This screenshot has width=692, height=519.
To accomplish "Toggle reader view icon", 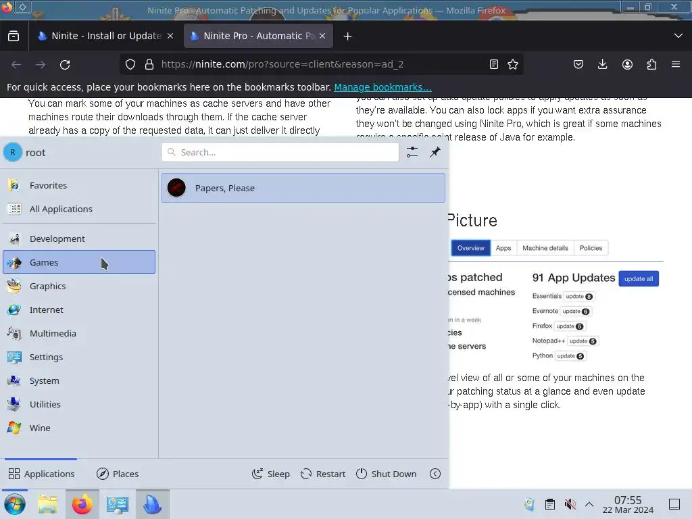I will (x=494, y=64).
